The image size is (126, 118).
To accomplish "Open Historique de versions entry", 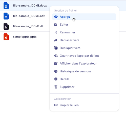I will point(84,71).
